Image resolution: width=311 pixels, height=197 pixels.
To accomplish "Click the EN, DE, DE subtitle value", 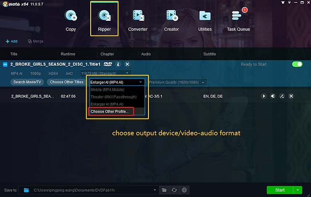I will 213,96.
